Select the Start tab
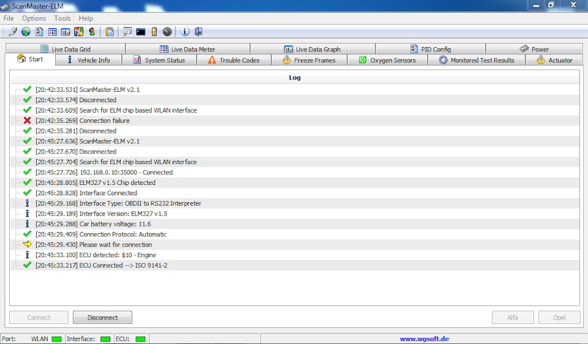This screenshot has width=588, height=344. click(x=31, y=59)
